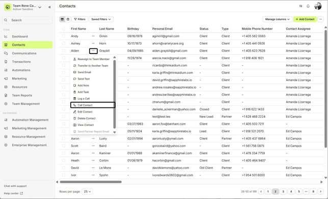Click the Team Management gear icon
The height and width of the screenshot is (199, 328).
pos(6,104)
